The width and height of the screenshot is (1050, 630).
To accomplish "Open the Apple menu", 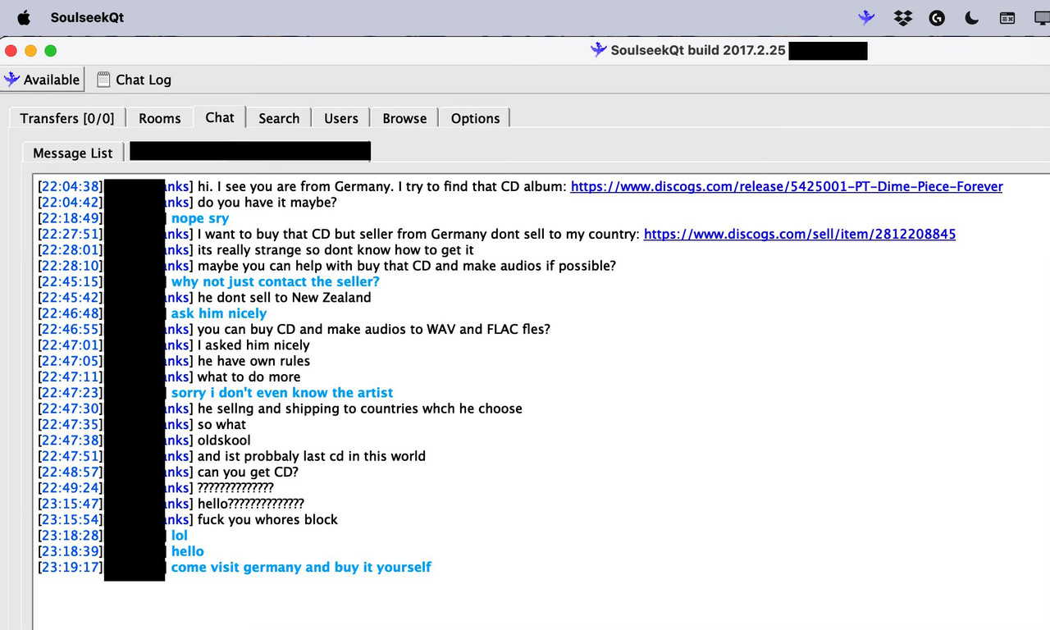I will 23,17.
